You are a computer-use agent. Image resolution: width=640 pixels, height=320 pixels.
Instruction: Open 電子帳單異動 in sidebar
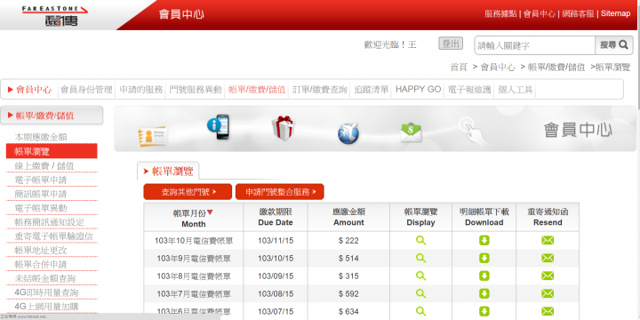[41, 208]
